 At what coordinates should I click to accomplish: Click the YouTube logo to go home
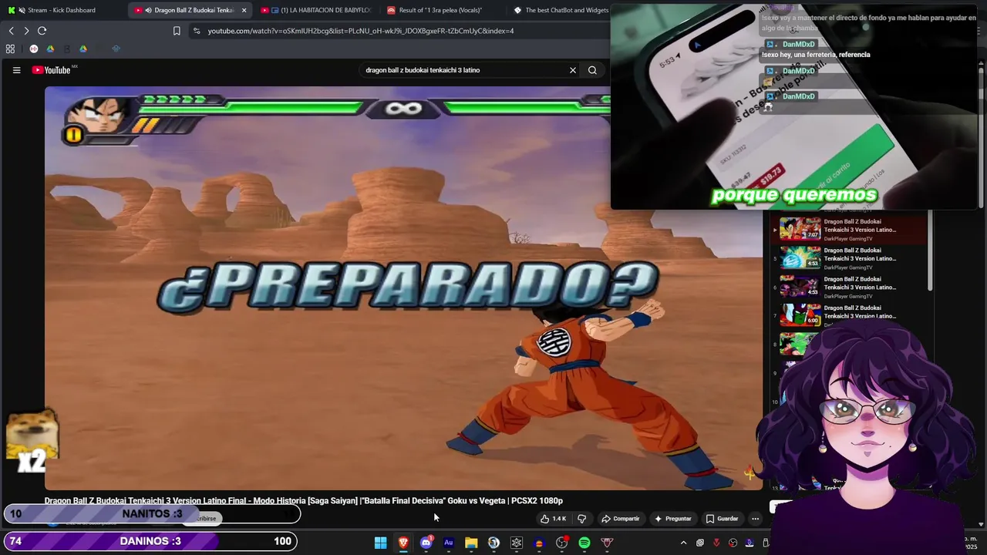coord(52,70)
